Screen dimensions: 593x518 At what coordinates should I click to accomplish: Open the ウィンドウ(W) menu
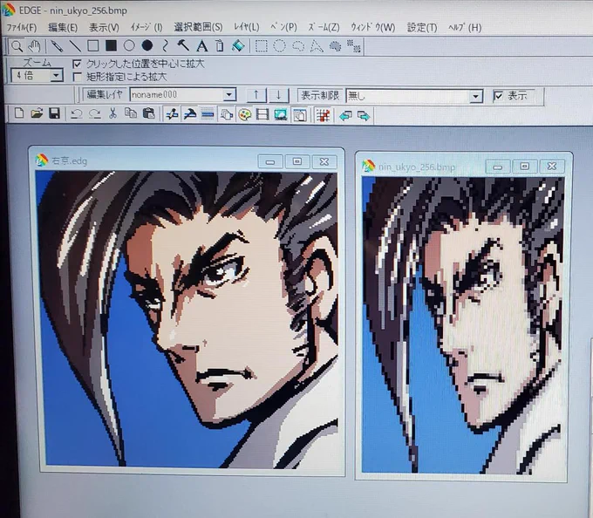pos(373,27)
